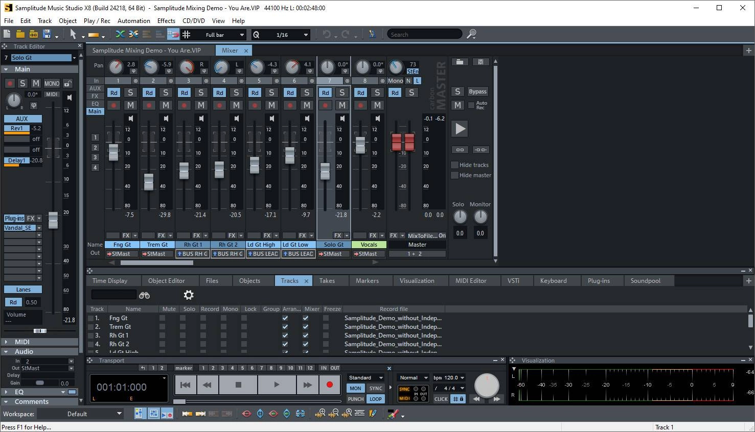This screenshot has width=755, height=432.
Task: Start playback in Transport panel
Action: tap(277, 385)
